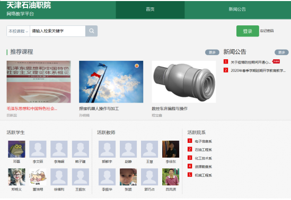Click the green 登录 button
The width and height of the screenshot is (291, 200).
(x=248, y=31)
